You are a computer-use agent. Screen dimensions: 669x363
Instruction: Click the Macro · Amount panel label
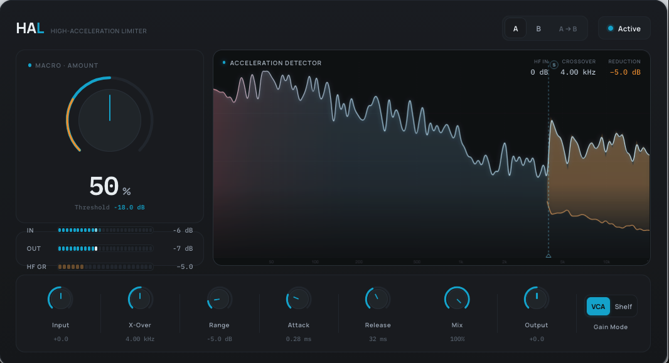(x=67, y=66)
